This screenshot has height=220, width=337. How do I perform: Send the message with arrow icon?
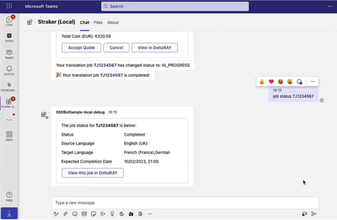pyautogui.click(x=314, y=214)
